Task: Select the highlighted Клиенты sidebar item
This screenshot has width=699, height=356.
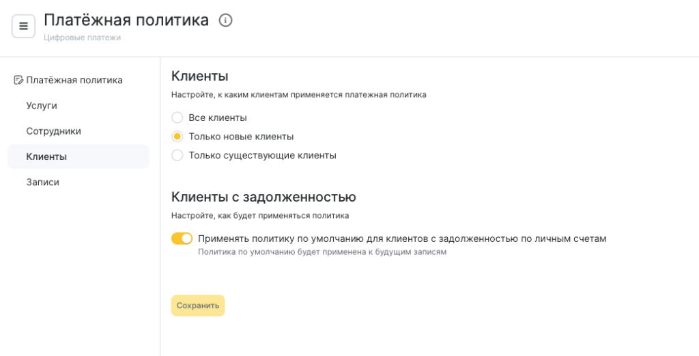Action: pos(78,156)
